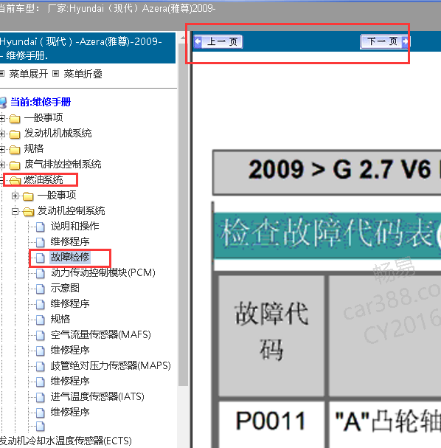The height and width of the screenshot is (448, 441).
Task: Open 维修程序 below 空气流量传感器(MAFS)
Action: [70, 350]
